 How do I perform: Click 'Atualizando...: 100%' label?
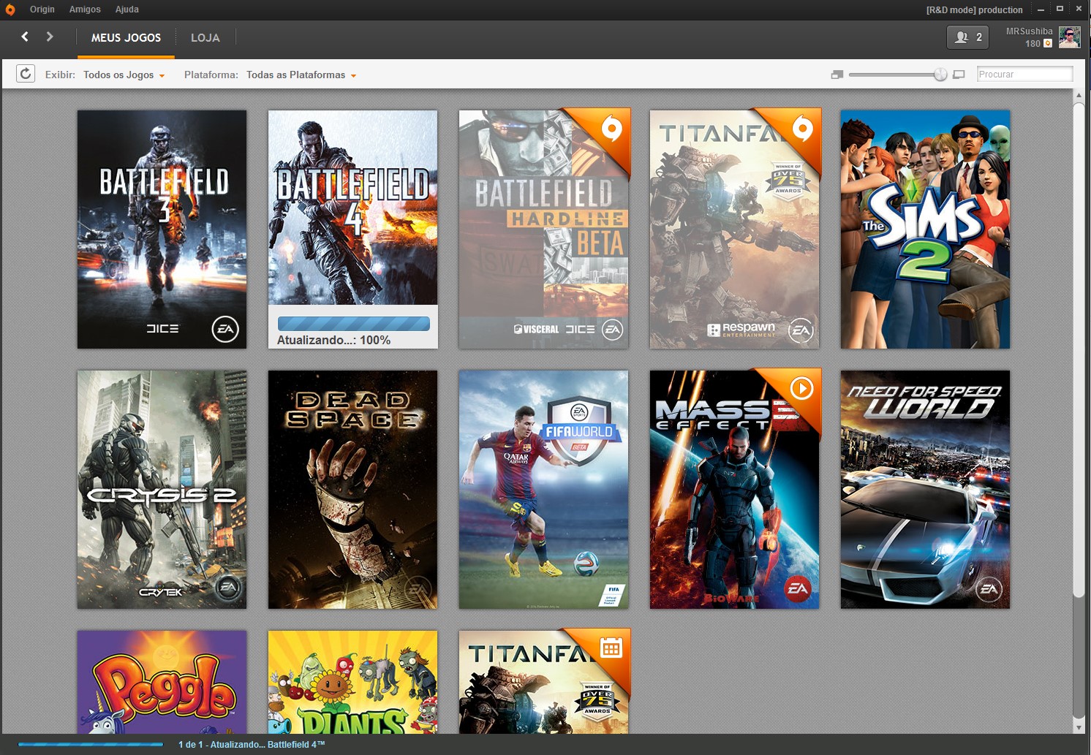click(333, 340)
